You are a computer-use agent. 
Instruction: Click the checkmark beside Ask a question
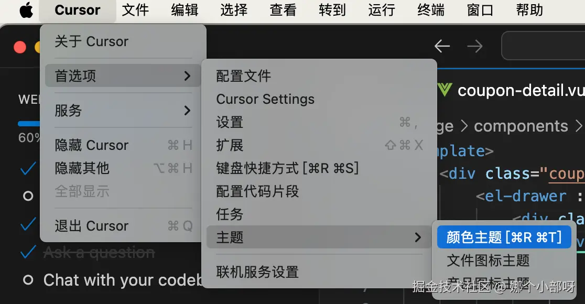28,253
